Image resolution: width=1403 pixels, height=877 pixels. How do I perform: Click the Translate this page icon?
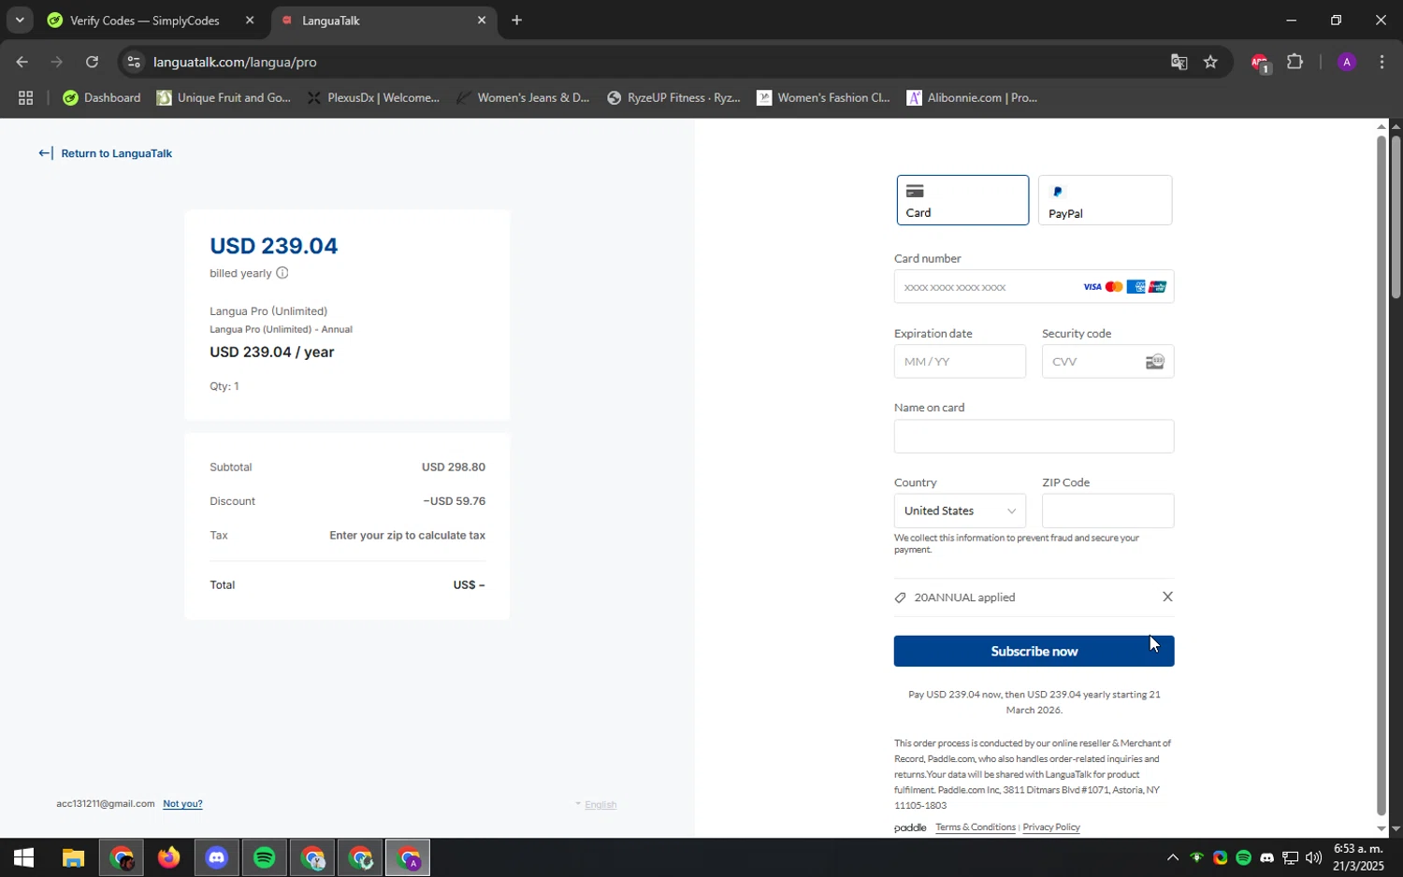pyautogui.click(x=1179, y=63)
